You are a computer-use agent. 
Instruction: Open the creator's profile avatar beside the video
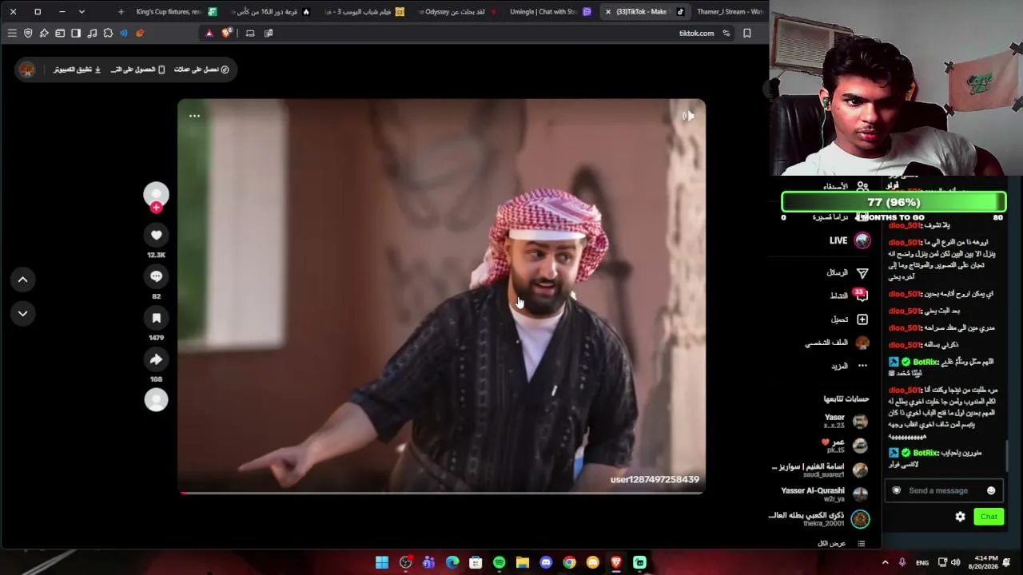pyautogui.click(x=156, y=194)
